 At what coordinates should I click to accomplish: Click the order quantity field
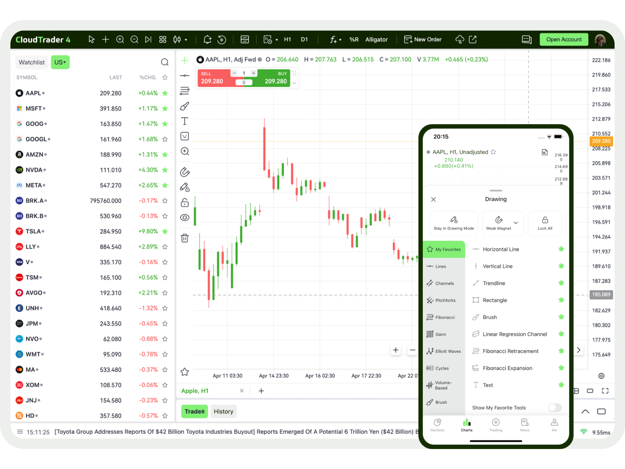(244, 73)
